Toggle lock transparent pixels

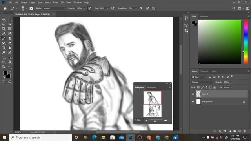pyautogui.click(x=198, y=87)
